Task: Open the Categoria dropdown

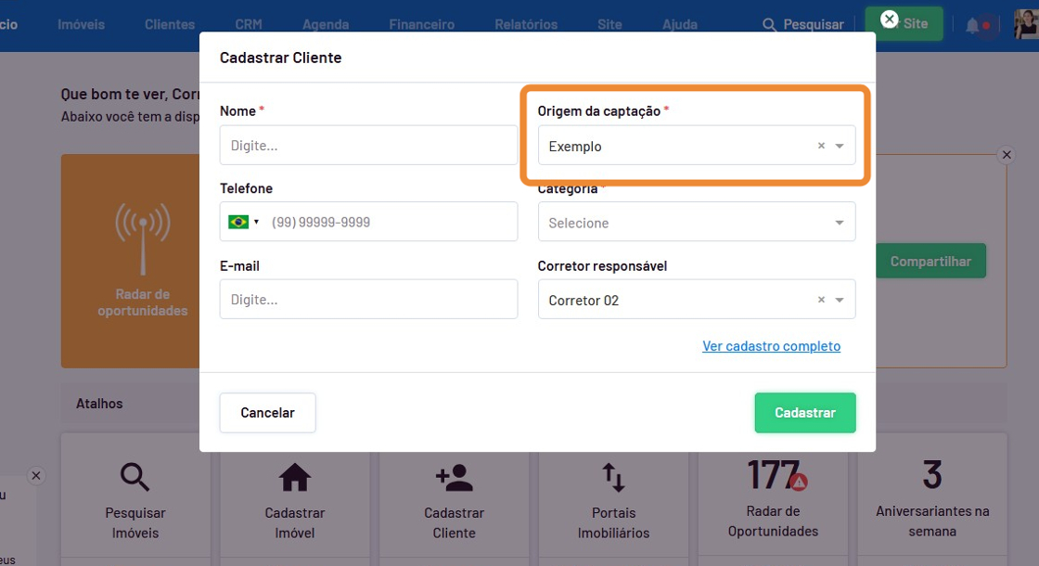Action: pos(696,223)
